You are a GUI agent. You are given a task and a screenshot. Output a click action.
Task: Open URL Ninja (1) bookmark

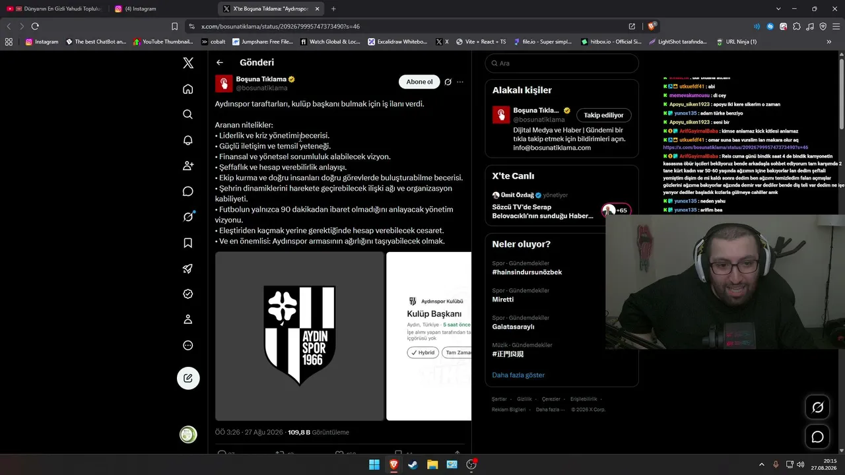pos(736,42)
